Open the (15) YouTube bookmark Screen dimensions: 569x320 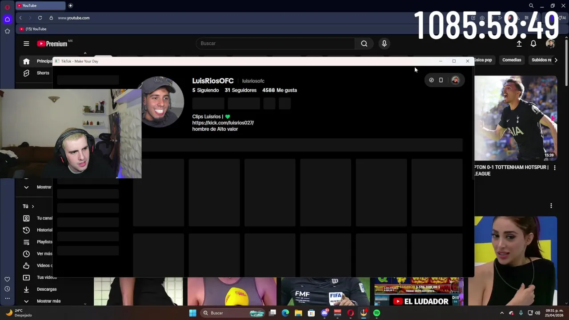[33, 29]
